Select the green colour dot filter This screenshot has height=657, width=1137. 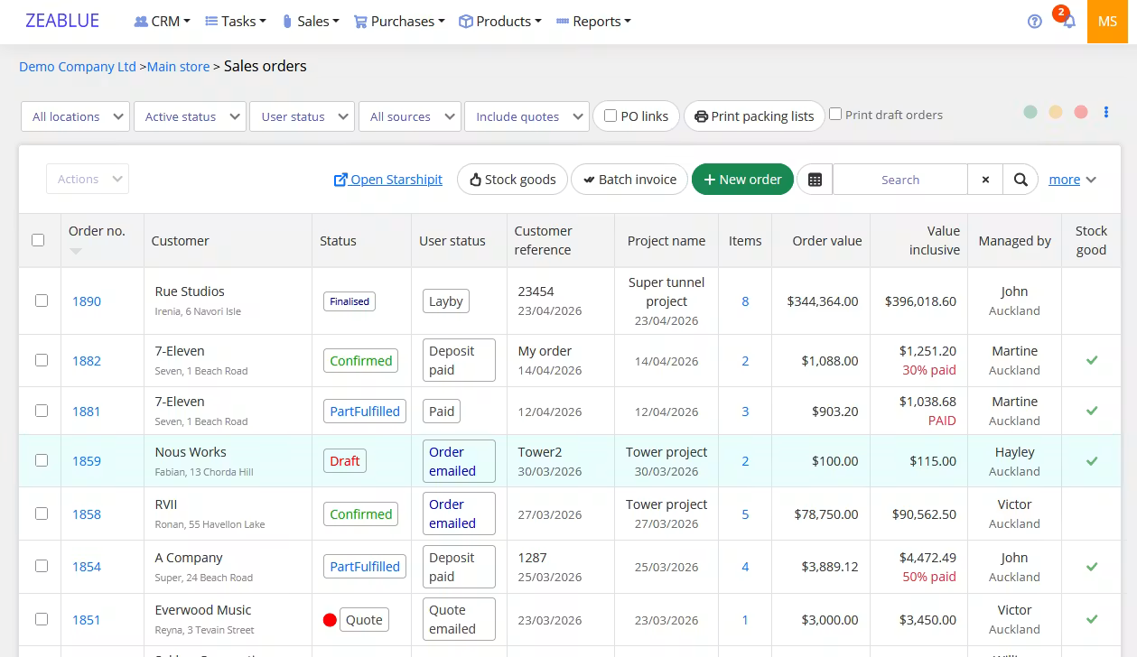(1030, 112)
